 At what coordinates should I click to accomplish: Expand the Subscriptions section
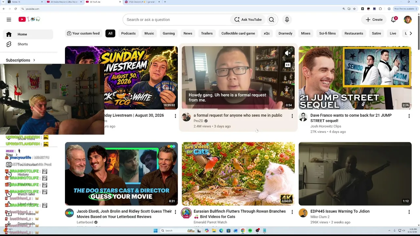21,60
